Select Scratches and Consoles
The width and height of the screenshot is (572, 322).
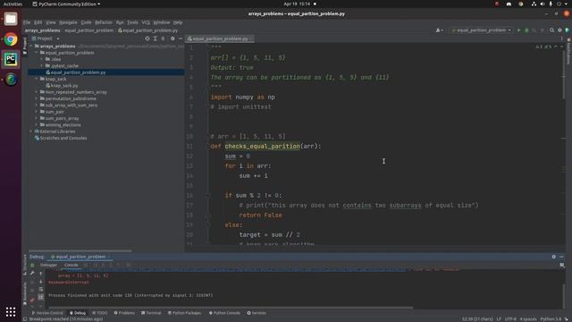pos(63,138)
